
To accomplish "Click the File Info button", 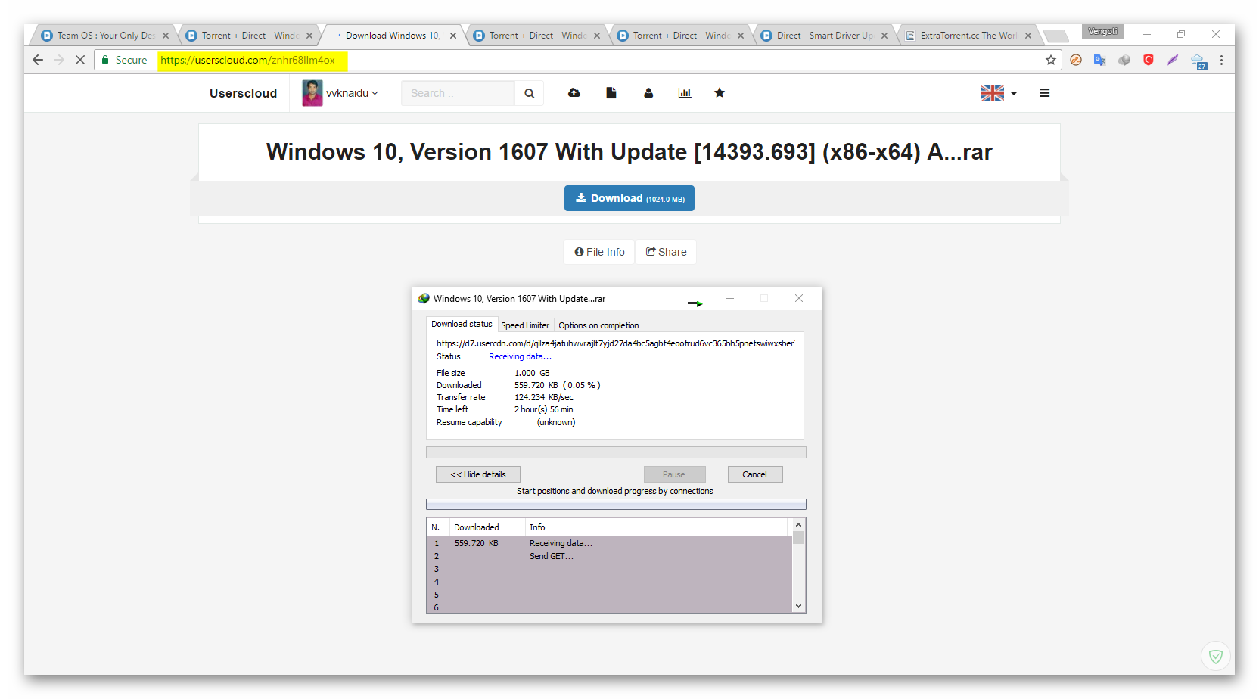I will click(599, 252).
